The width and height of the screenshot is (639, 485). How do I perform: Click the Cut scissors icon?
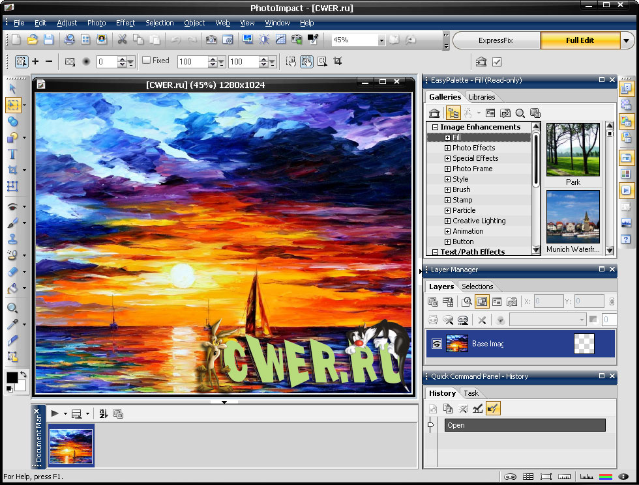tap(121, 40)
